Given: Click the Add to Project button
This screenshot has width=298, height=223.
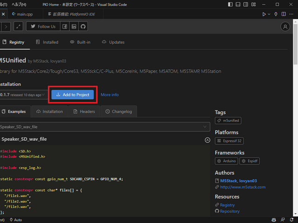Looking at the screenshot, I should (x=73, y=95).
